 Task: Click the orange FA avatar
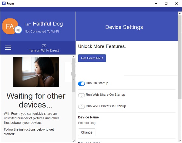point(10,26)
